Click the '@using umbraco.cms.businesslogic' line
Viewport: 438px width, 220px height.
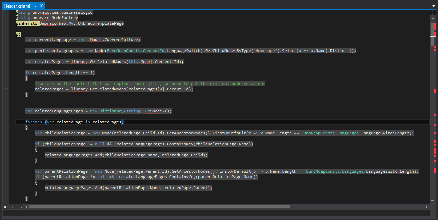(54, 12)
